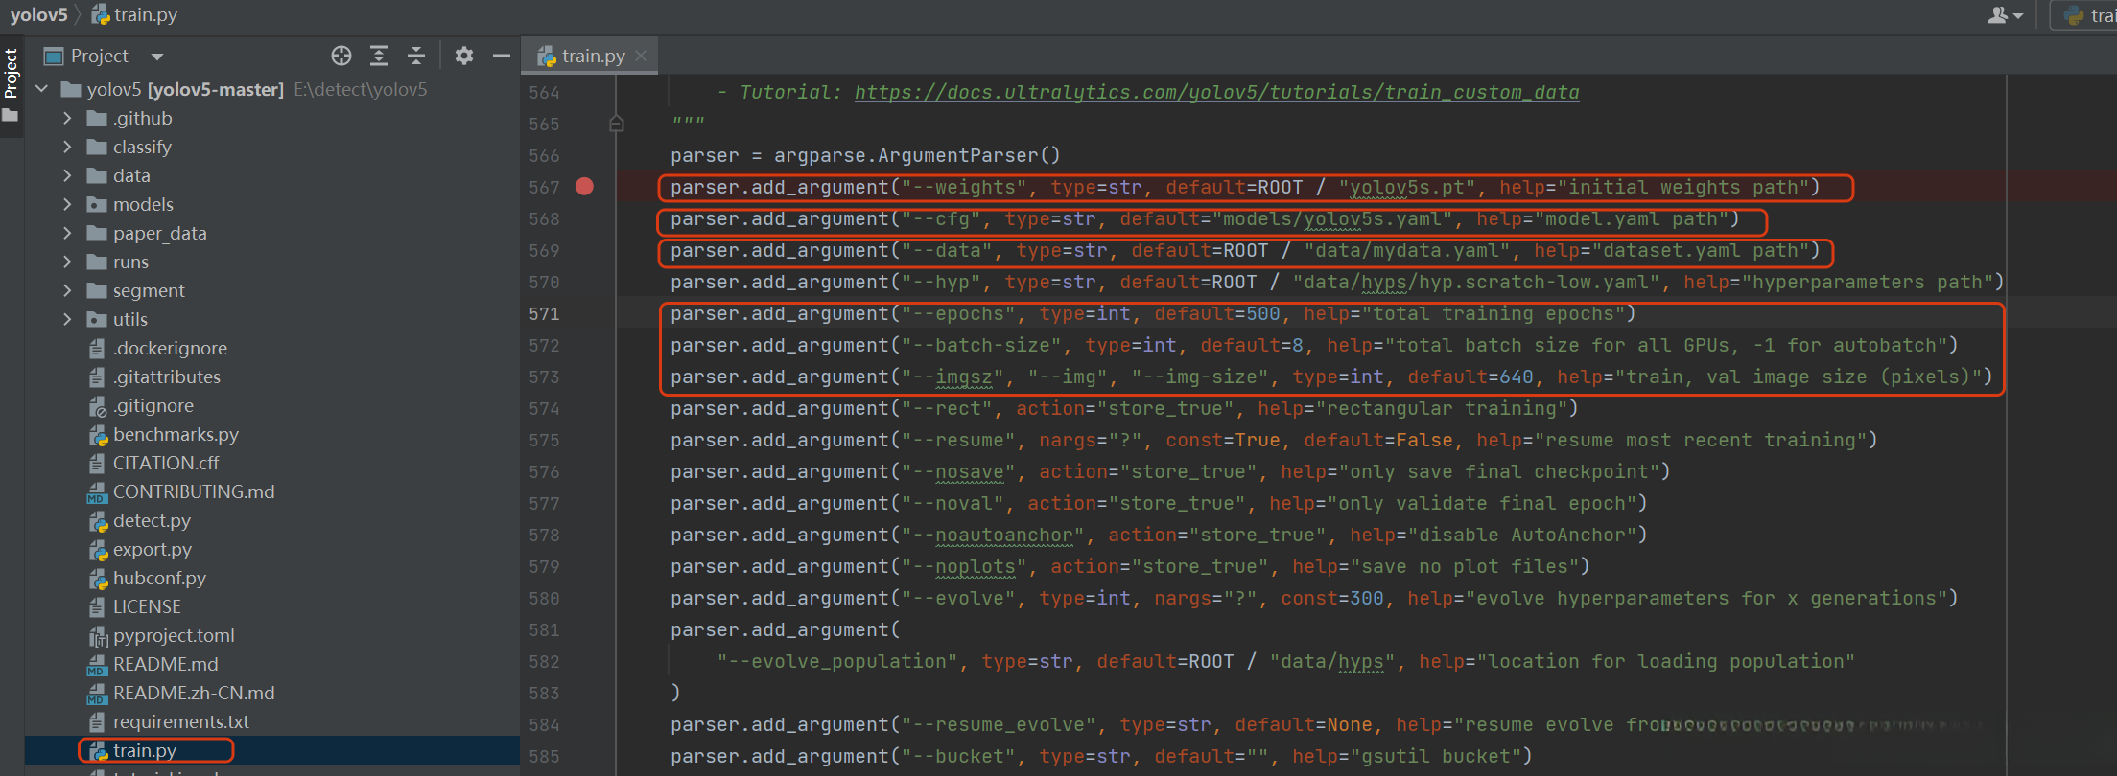Click the --nosave argument code line
This screenshot has width=2117, height=776.
coord(1170,471)
